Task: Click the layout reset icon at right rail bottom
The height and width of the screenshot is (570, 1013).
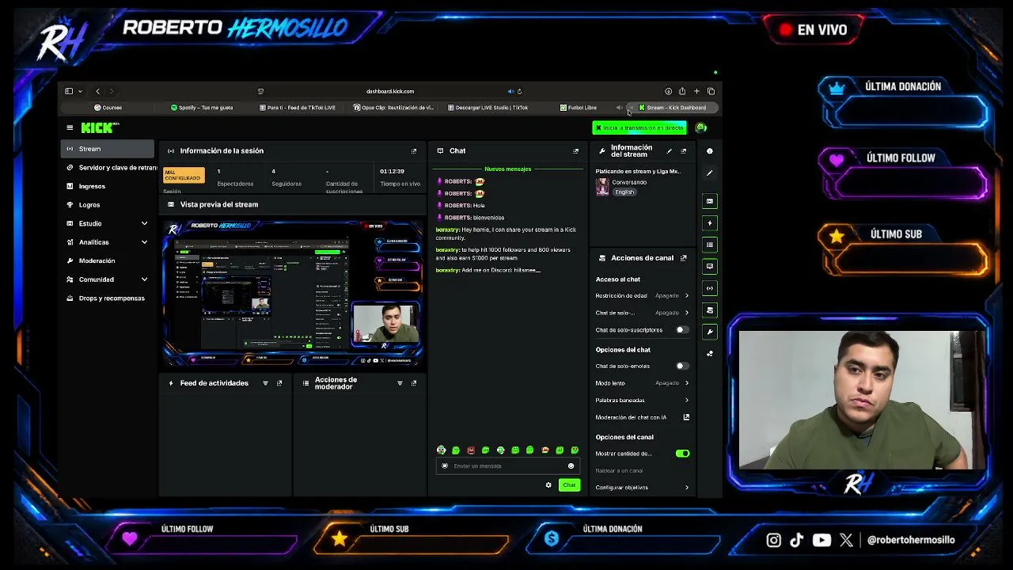Action: pyautogui.click(x=710, y=354)
